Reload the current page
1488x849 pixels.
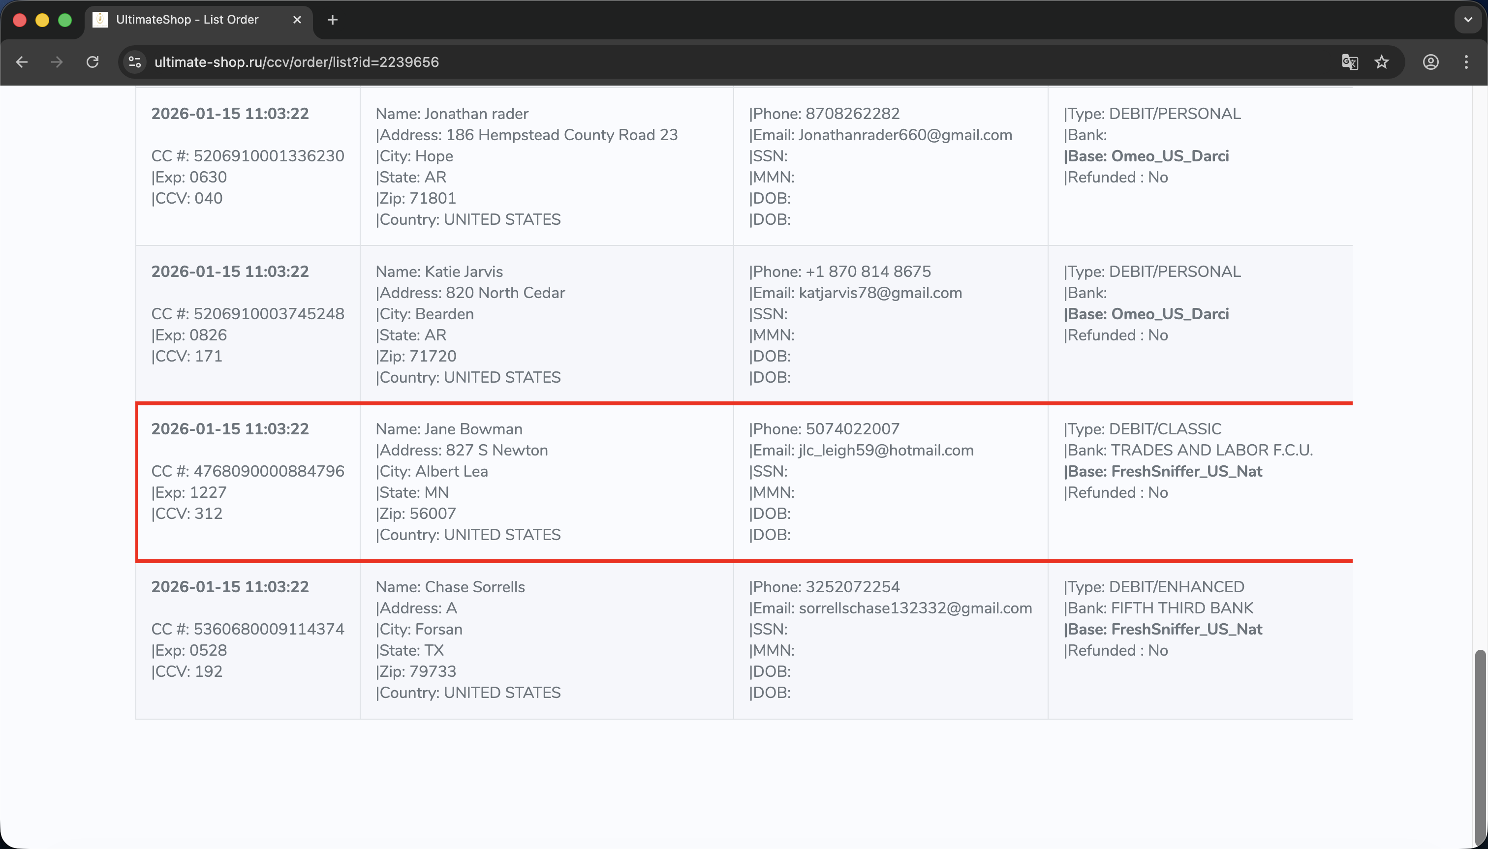click(93, 62)
